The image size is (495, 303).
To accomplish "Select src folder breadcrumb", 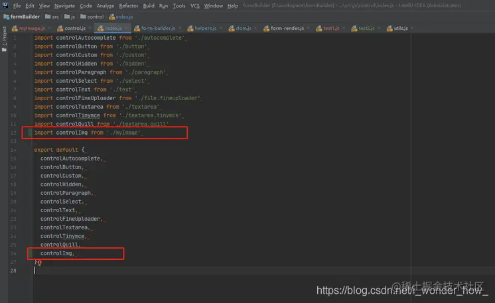I will 52,17.
